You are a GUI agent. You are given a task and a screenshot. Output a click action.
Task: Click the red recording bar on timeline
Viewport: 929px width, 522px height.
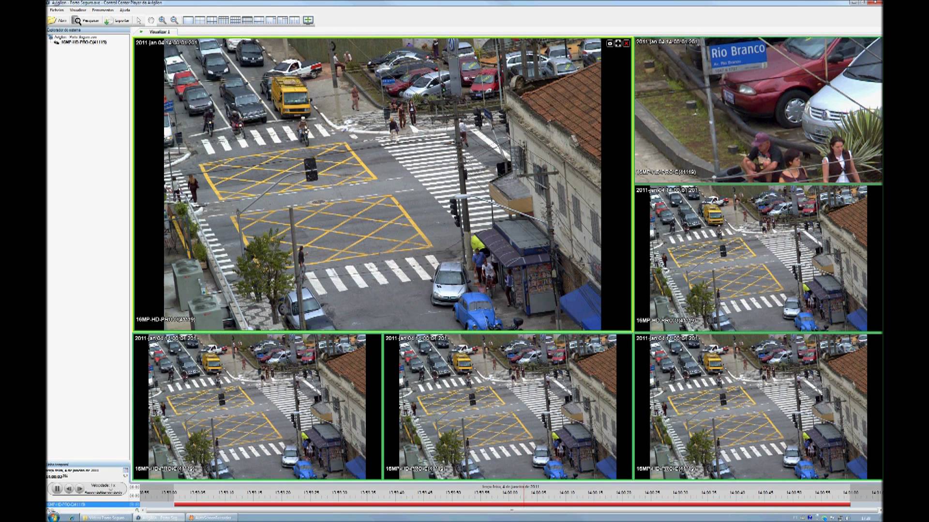(x=512, y=505)
